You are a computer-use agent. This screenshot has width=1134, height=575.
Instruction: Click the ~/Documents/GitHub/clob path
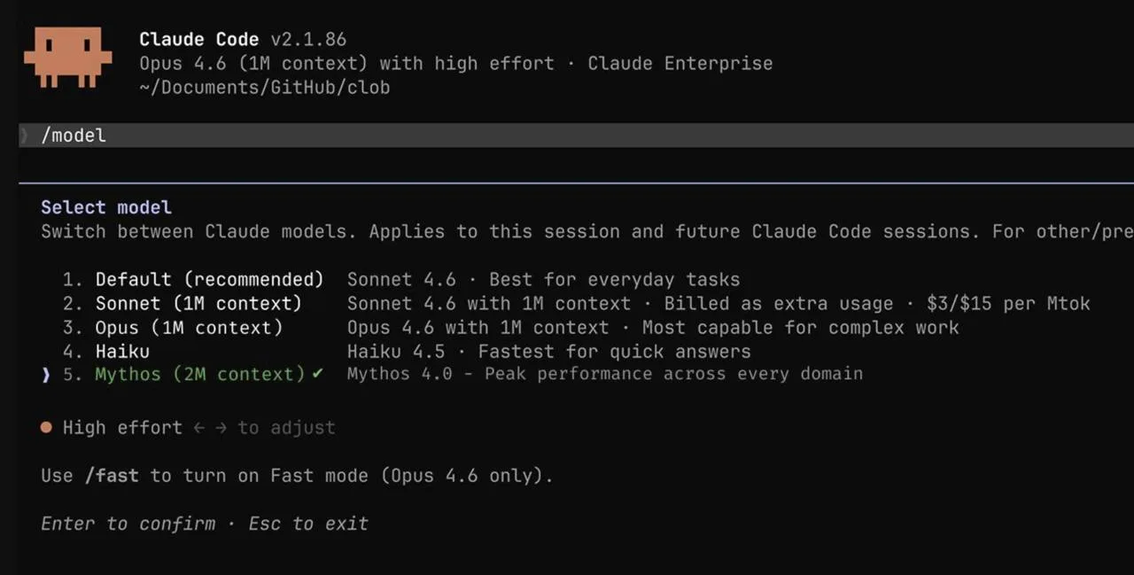(265, 87)
